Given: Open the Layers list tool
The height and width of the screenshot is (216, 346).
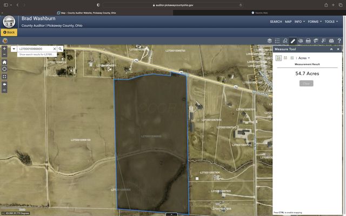Looking at the screenshot, I should [x=270, y=40].
